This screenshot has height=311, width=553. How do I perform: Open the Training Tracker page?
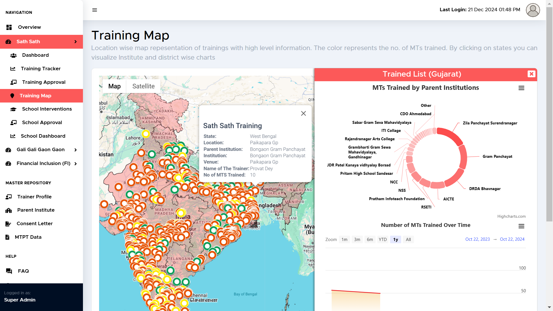tap(41, 69)
